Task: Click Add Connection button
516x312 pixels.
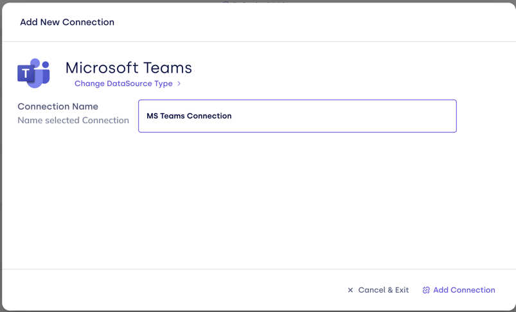Action: pyautogui.click(x=459, y=290)
